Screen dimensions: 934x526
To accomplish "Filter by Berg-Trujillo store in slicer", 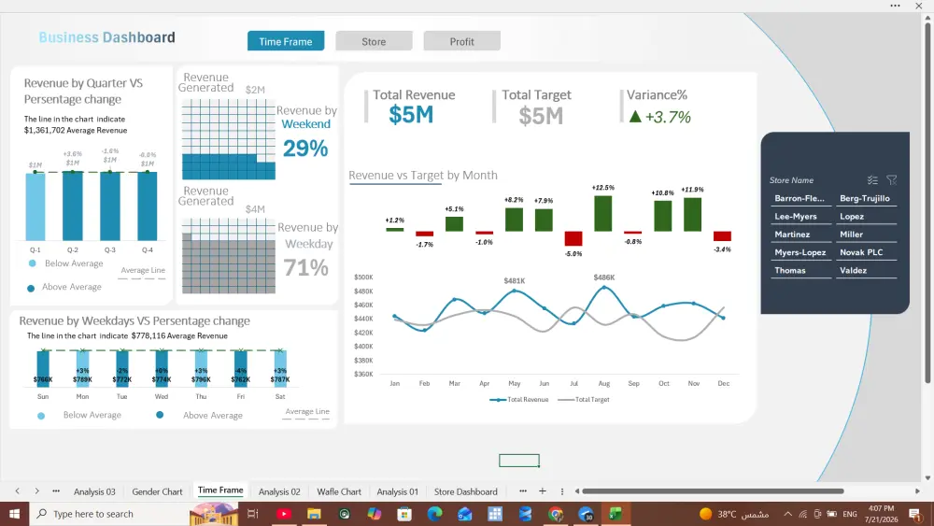I will (x=866, y=198).
